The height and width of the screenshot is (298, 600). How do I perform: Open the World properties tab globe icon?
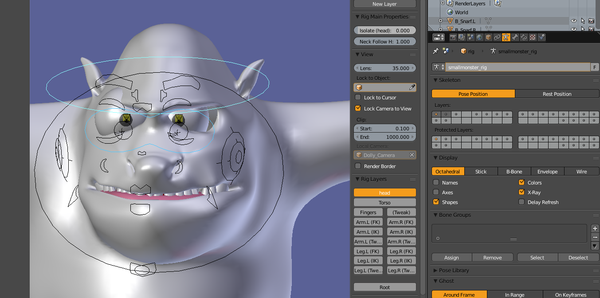(479, 38)
